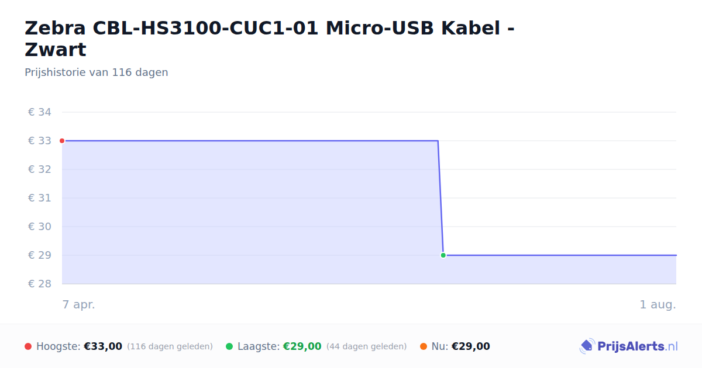Select the green lowest-price marker on the chart

click(443, 255)
